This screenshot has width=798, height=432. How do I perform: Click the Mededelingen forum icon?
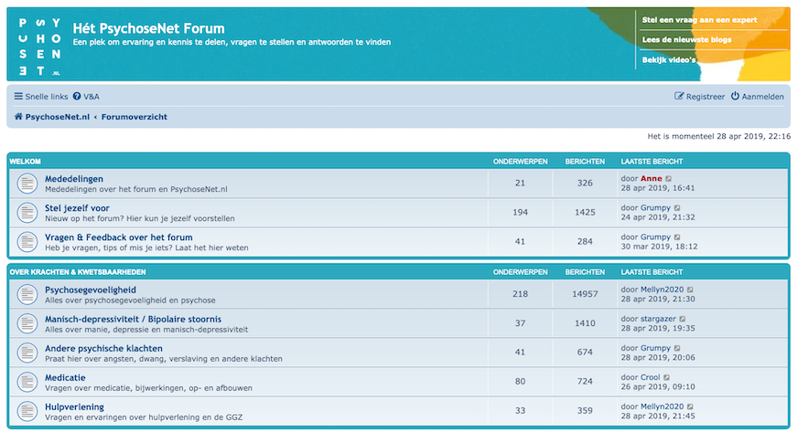click(27, 184)
